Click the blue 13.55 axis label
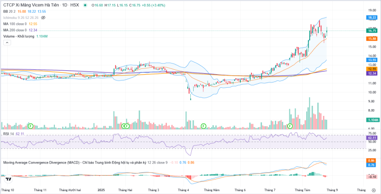381x194 pixels. (372, 60)
